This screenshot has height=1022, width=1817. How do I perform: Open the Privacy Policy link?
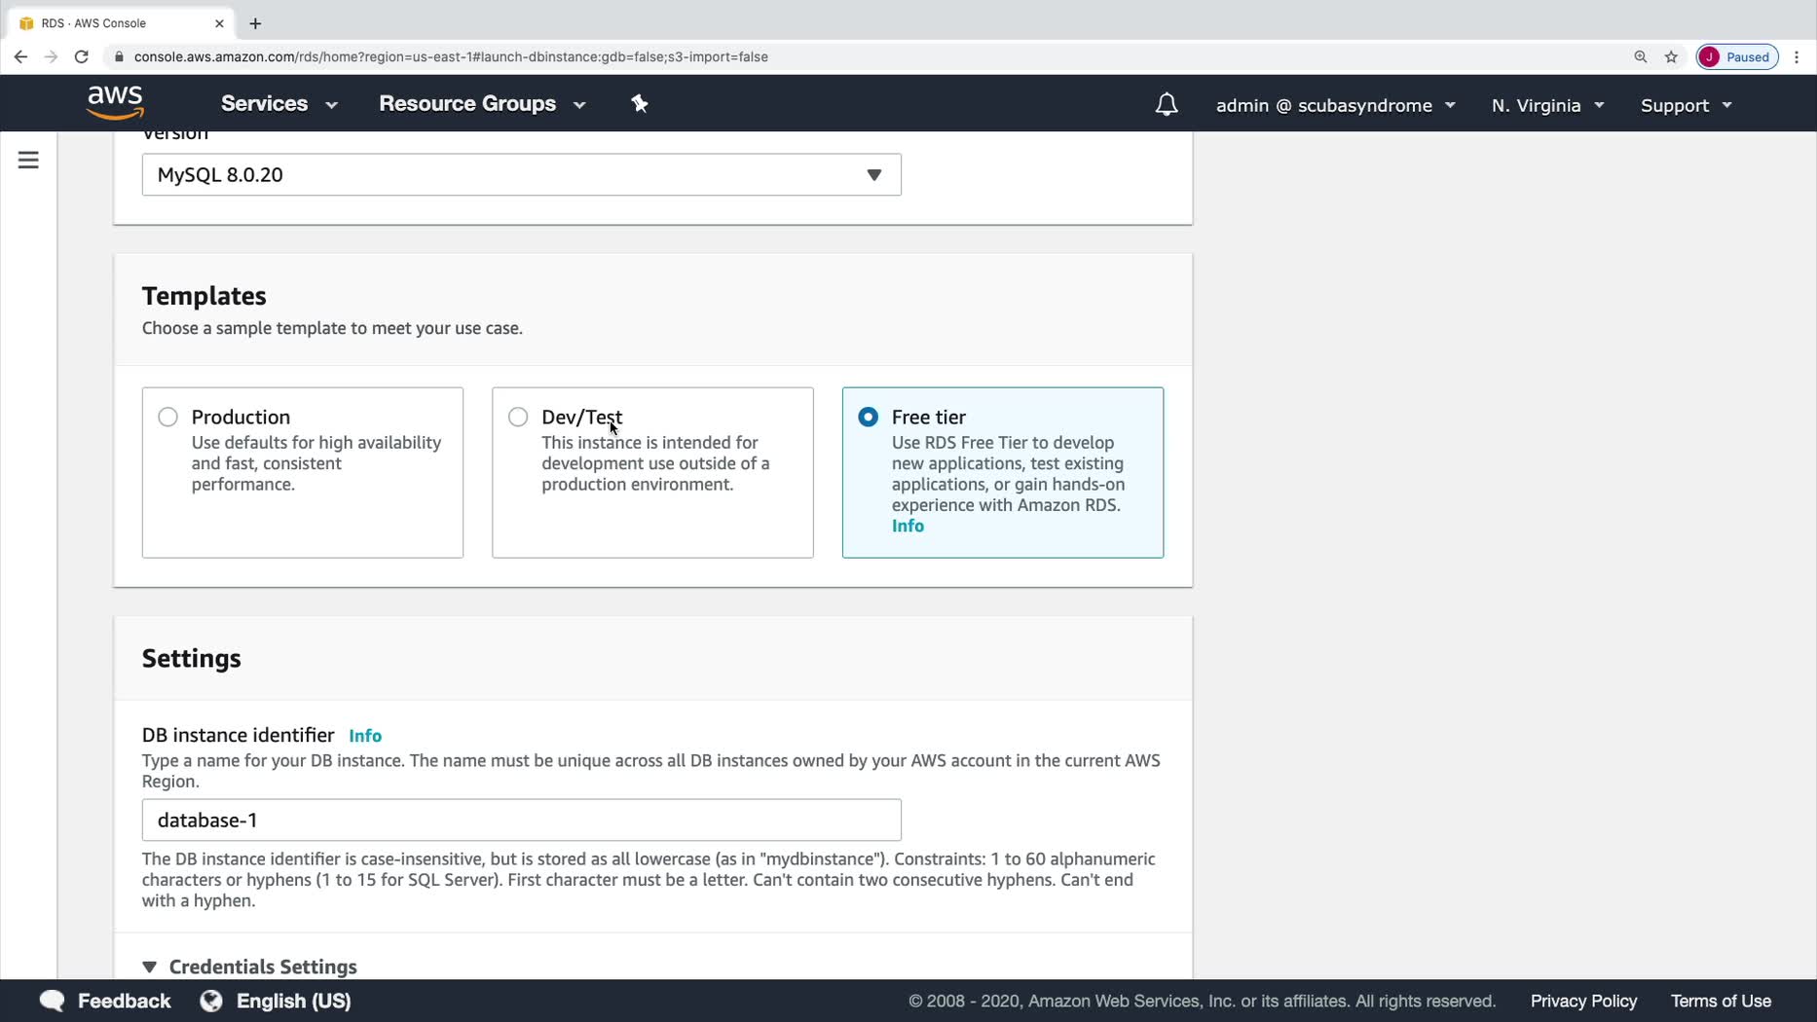[1583, 1001]
